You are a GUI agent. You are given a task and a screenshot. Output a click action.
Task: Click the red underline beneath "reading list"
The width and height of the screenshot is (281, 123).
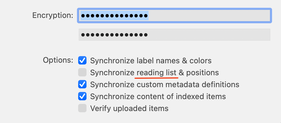tap(156, 78)
